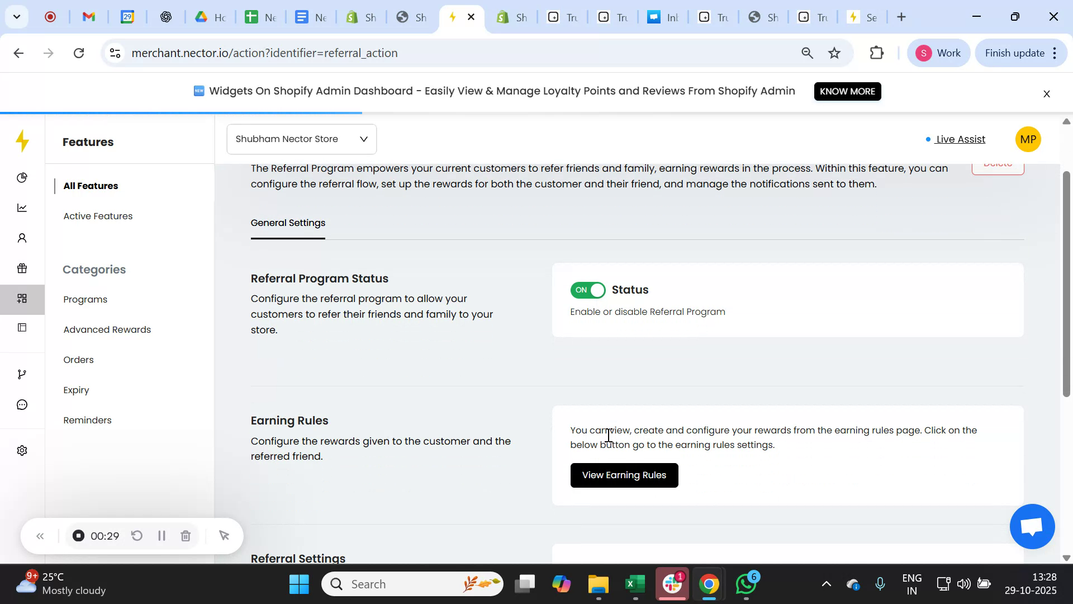Select the widgets layout icon in sidebar
The width and height of the screenshot is (1073, 604).
click(22, 299)
